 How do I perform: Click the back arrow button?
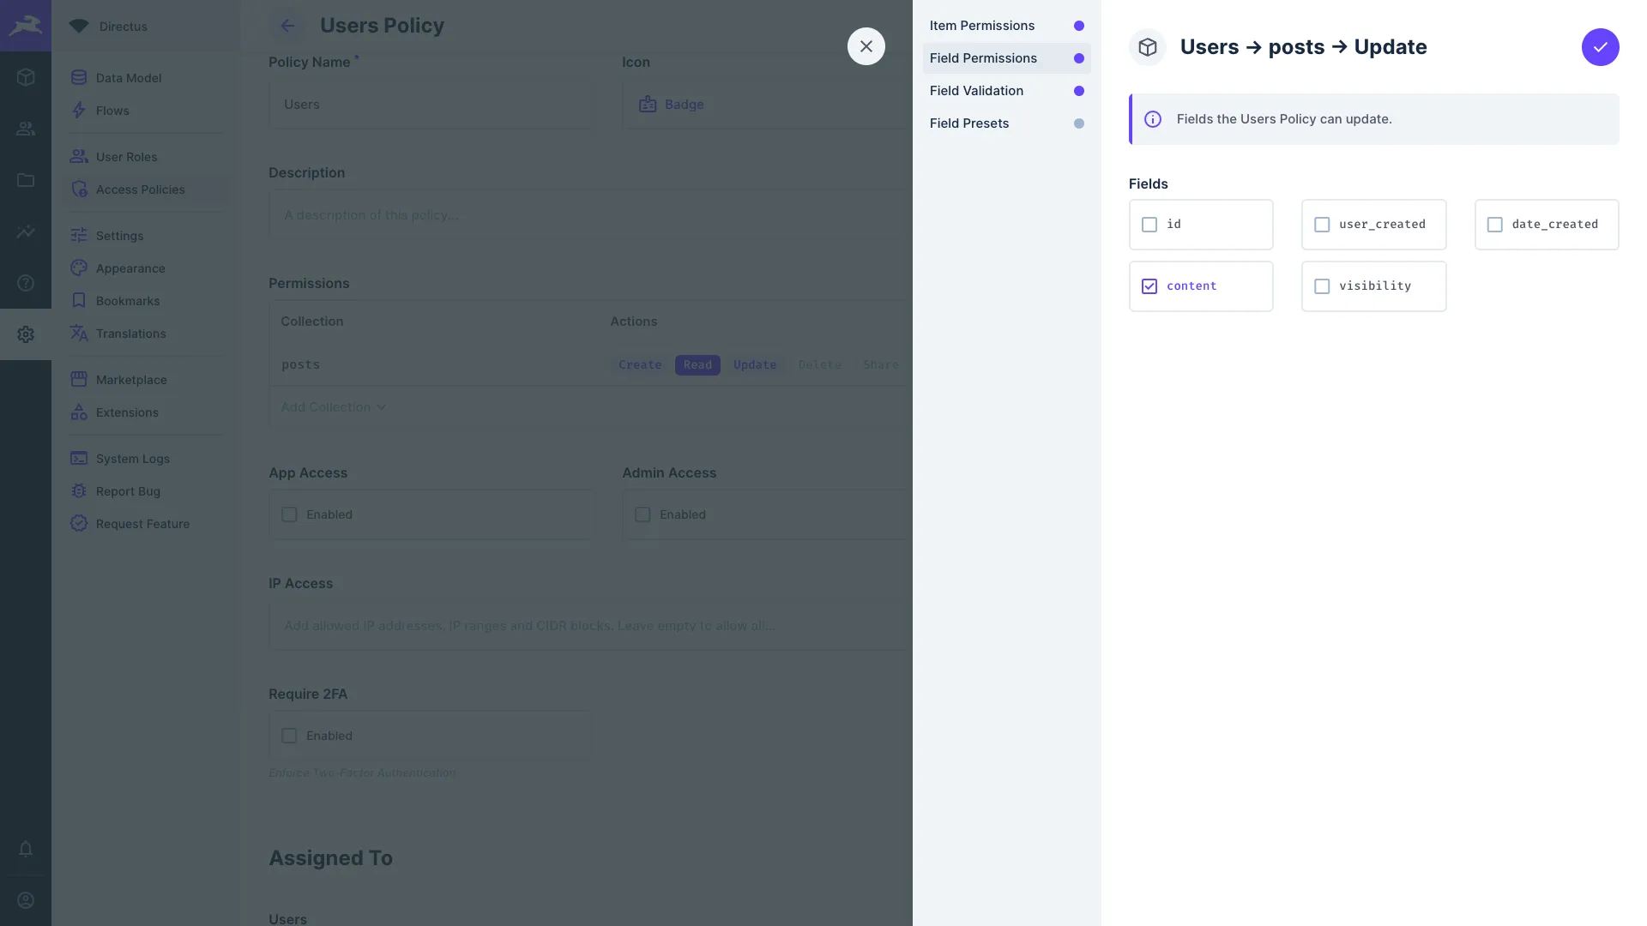pyautogui.click(x=287, y=25)
